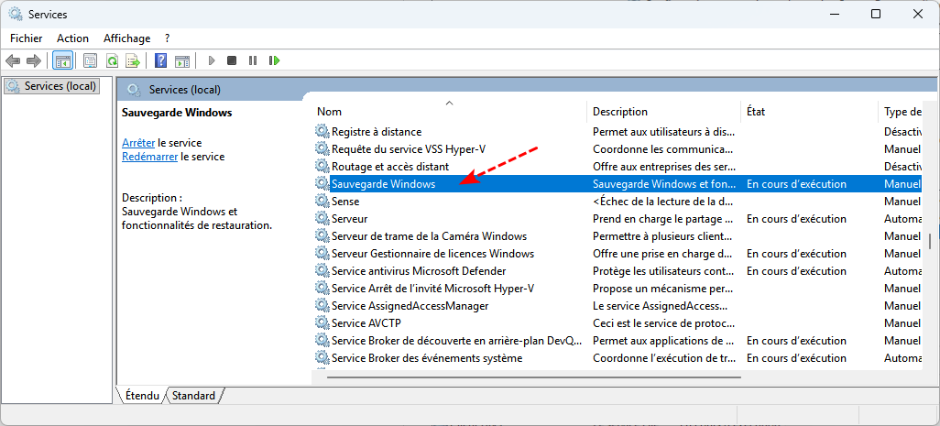Go back with the toolbar's left arrow
940x426 pixels.
click(x=13, y=60)
